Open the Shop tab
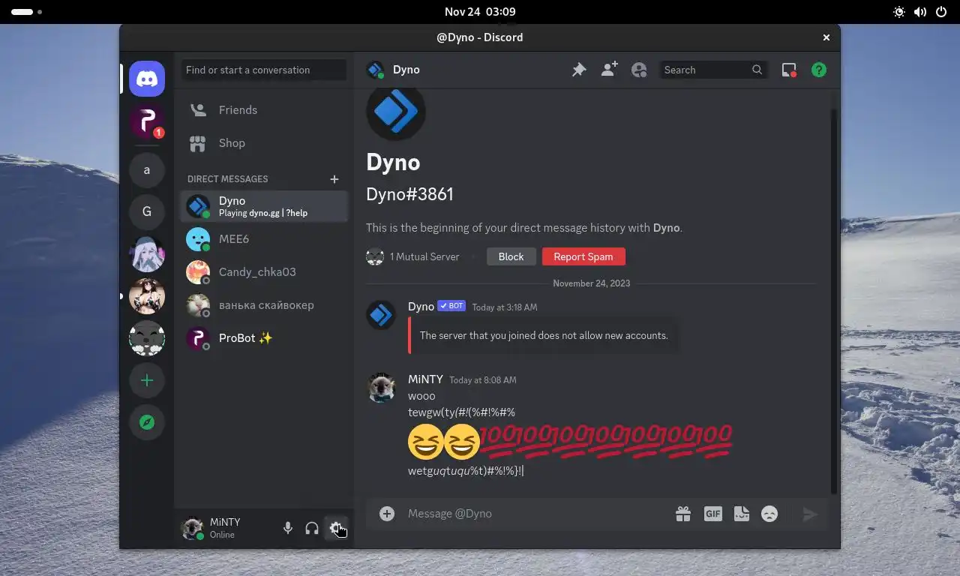The image size is (960, 576). pyautogui.click(x=264, y=143)
